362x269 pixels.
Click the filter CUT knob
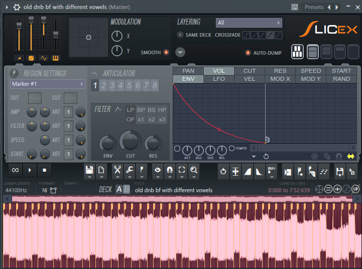pyautogui.click(x=130, y=141)
